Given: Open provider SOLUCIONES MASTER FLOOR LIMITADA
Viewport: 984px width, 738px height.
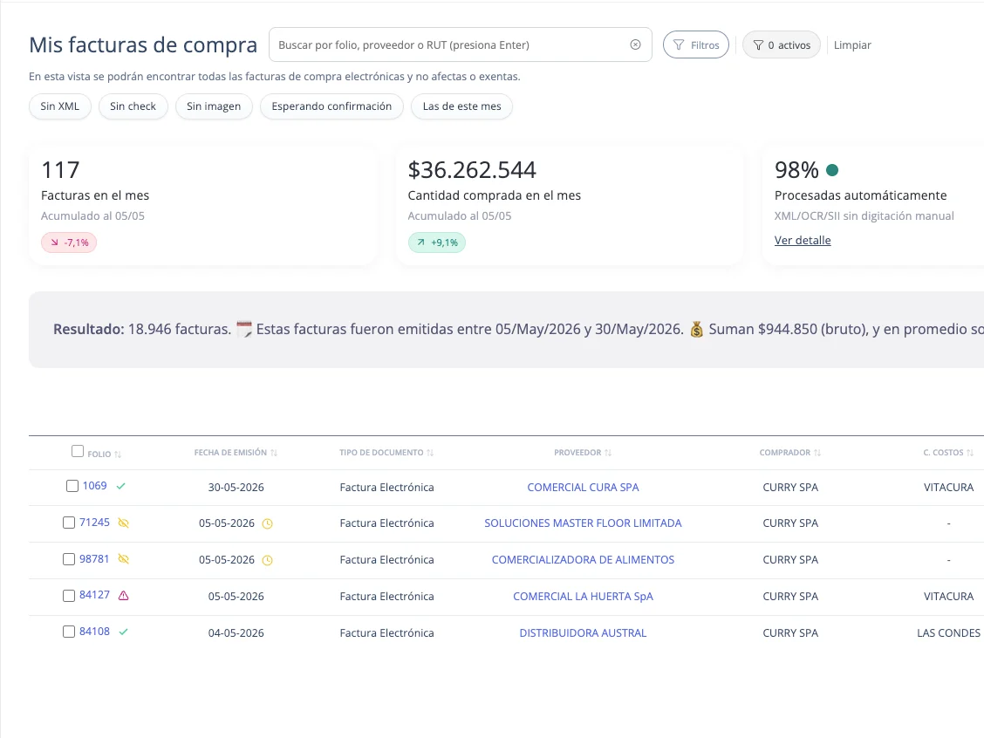Looking at the screenshot, I should click(x=583, y=523).
